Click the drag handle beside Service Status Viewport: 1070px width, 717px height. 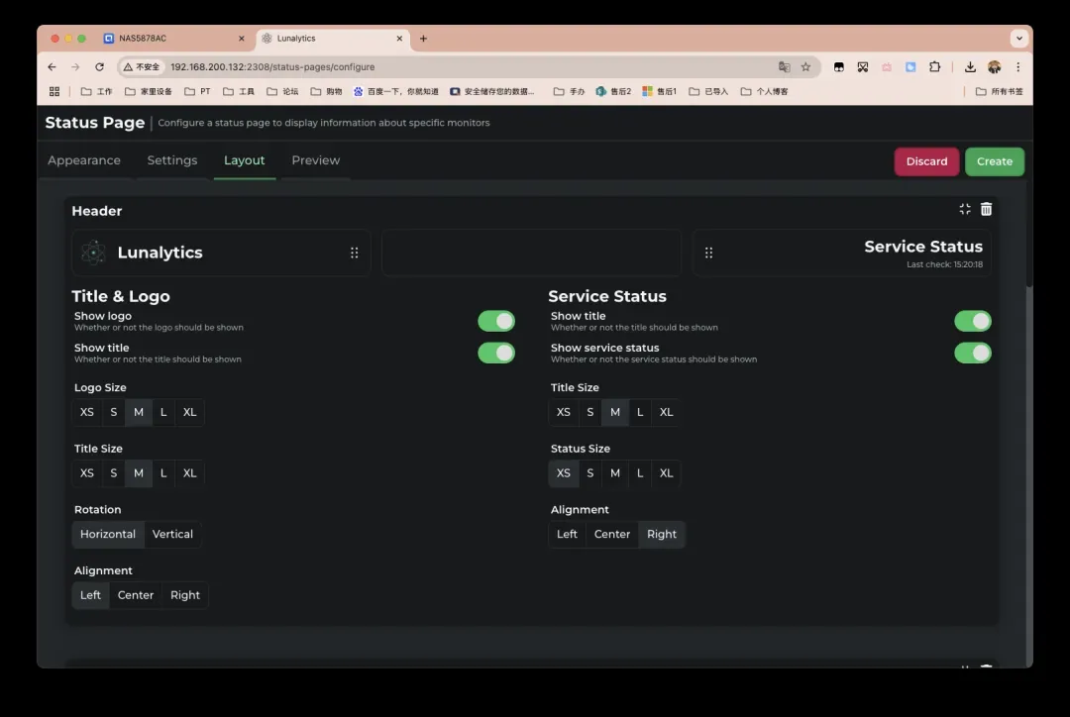708,253
